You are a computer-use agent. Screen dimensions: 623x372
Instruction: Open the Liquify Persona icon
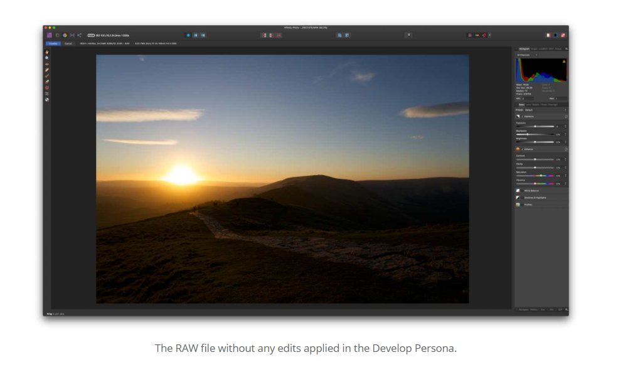[57, 35]
